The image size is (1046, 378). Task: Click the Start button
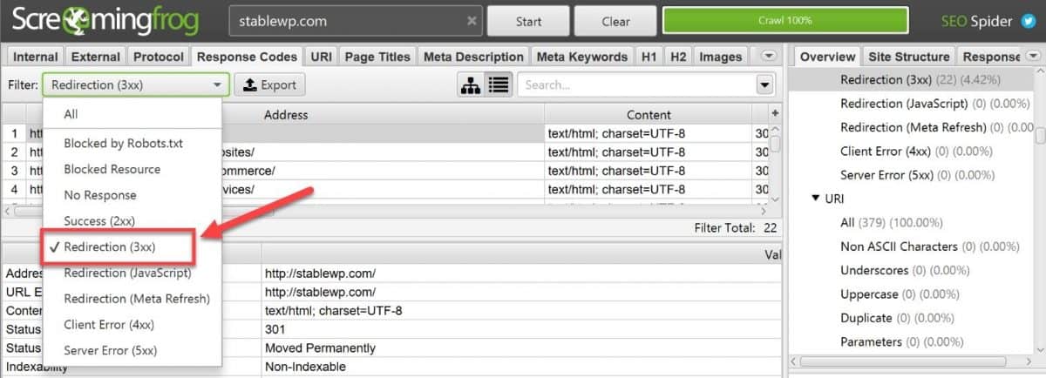click(x=528, y=21)
